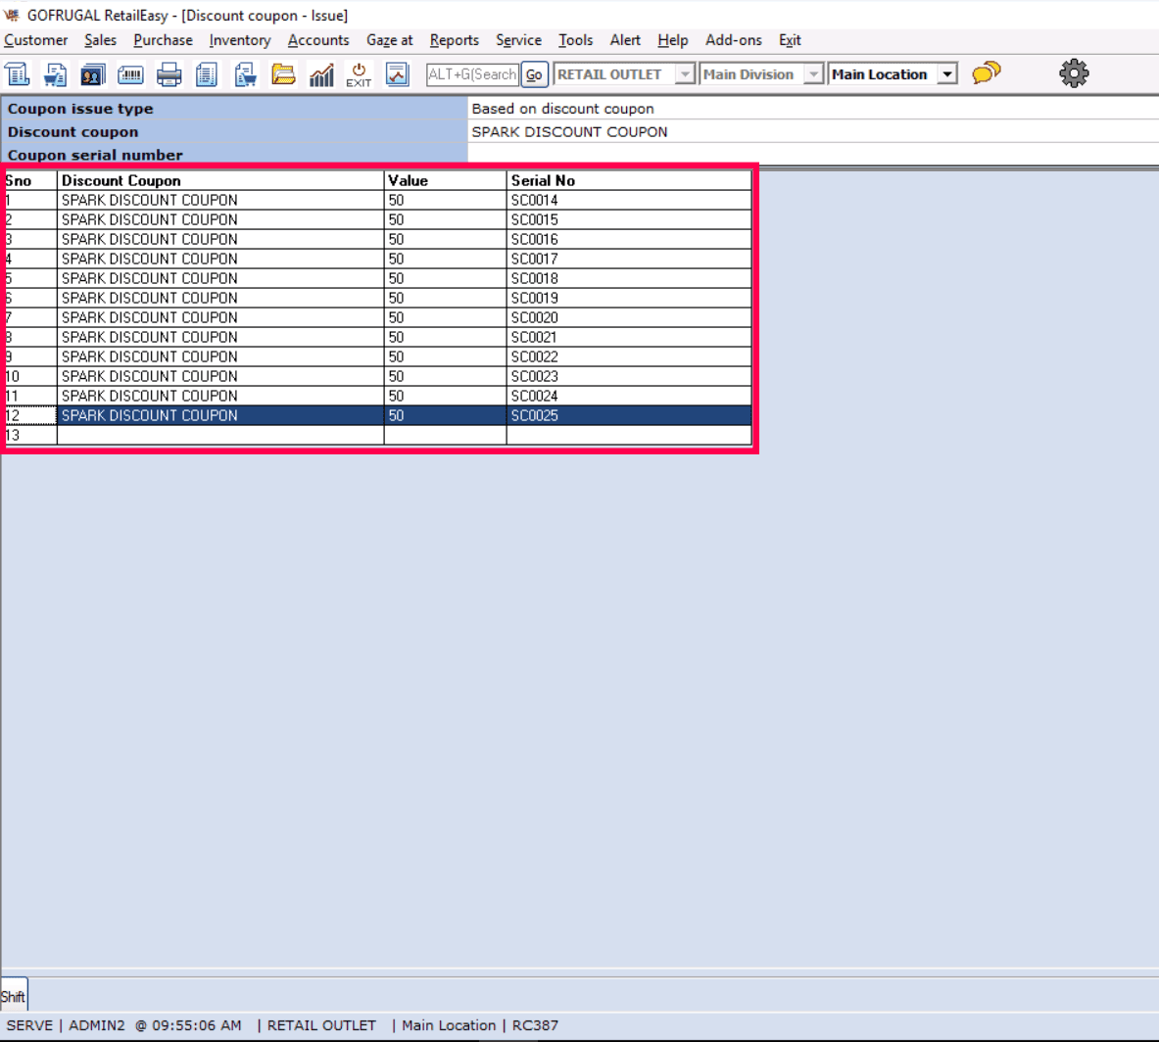Click the printer icon in the toolbar
The height and width of the screenshot is (1042, 1159).
[169, 74]
